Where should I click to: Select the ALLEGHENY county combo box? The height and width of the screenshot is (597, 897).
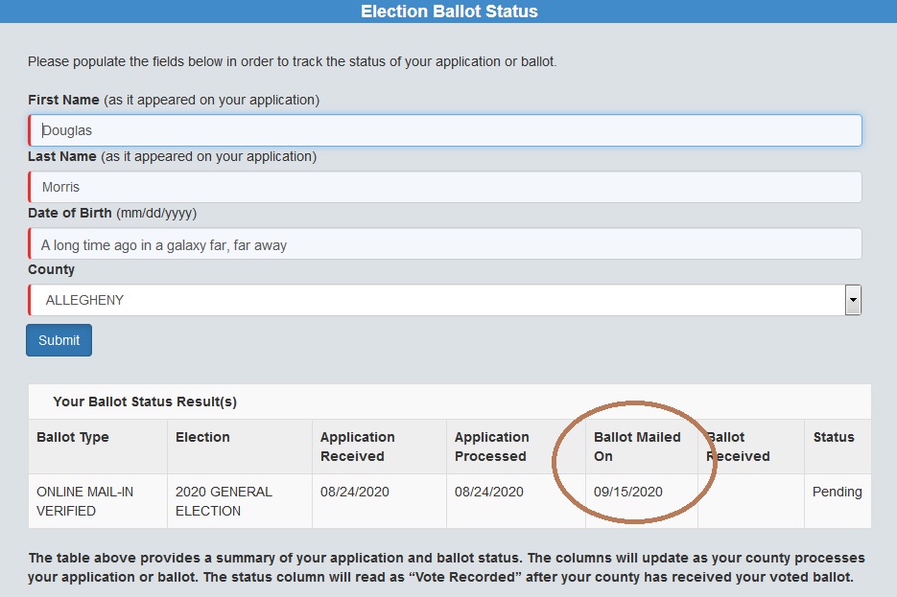pyautogui.click(x=445, y=300)
